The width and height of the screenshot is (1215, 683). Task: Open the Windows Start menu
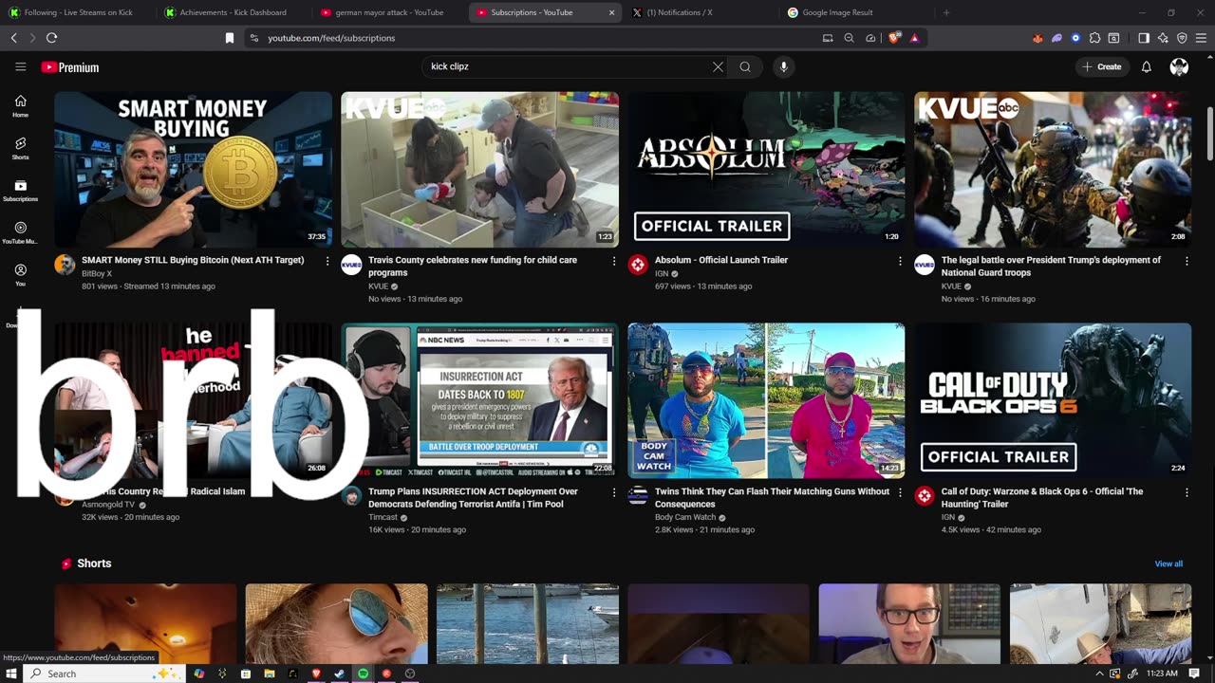point(11,674)
